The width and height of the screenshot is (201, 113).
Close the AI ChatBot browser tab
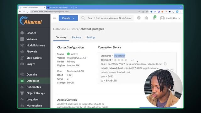pyautogui.click(x=72, y=8)
